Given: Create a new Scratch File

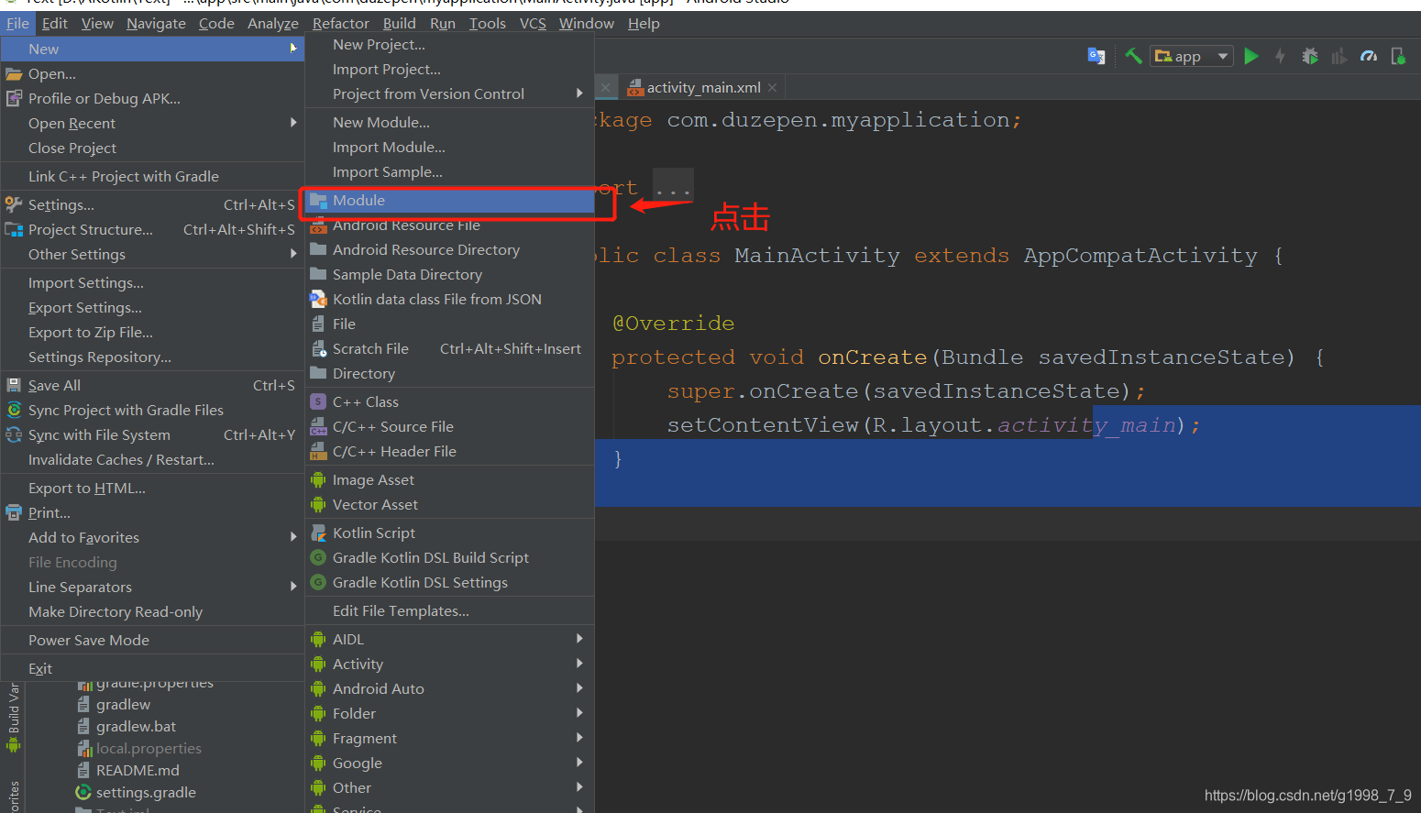Looking at the screenshot, I should pos(449,349).
